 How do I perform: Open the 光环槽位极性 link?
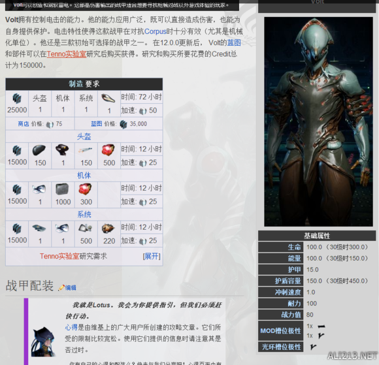[282, 347]
